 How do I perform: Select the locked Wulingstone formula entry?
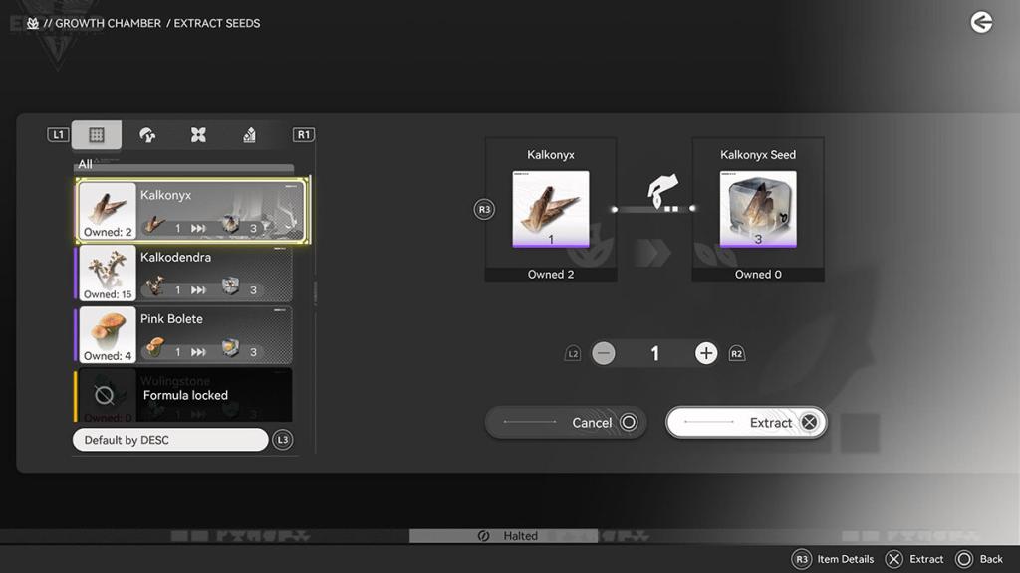183,395
